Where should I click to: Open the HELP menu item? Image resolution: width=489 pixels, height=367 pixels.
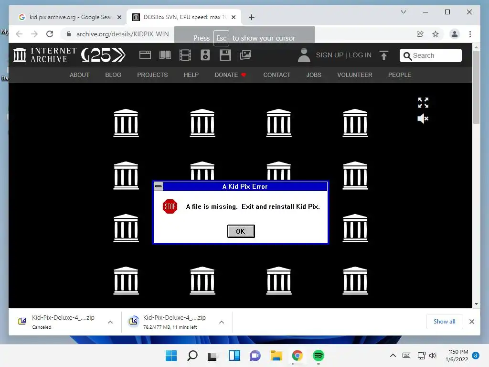point(191,75)
